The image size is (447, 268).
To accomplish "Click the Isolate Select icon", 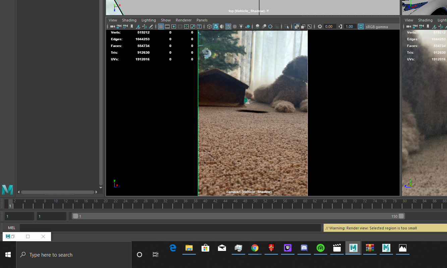I will (x=287, y=26).
